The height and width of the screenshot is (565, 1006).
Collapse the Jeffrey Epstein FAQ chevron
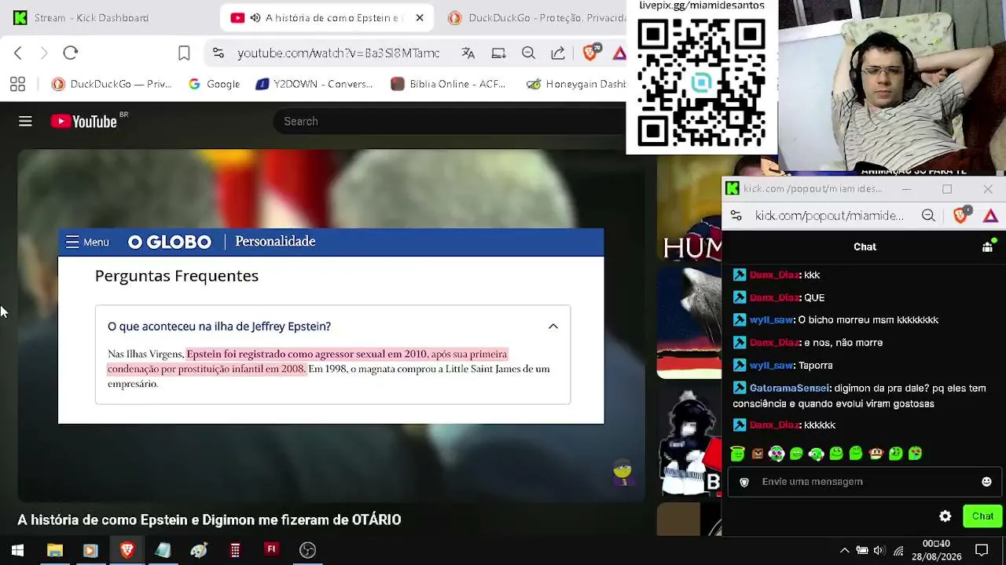553,326
